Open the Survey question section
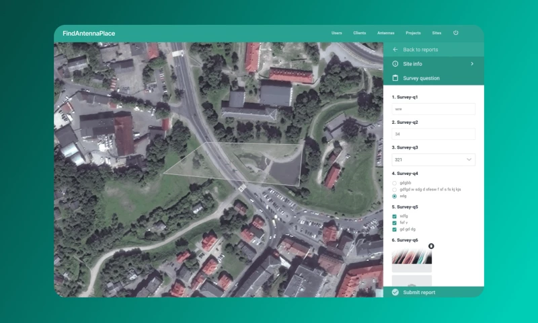Viewport: 538px width, 323px height. 421,78
